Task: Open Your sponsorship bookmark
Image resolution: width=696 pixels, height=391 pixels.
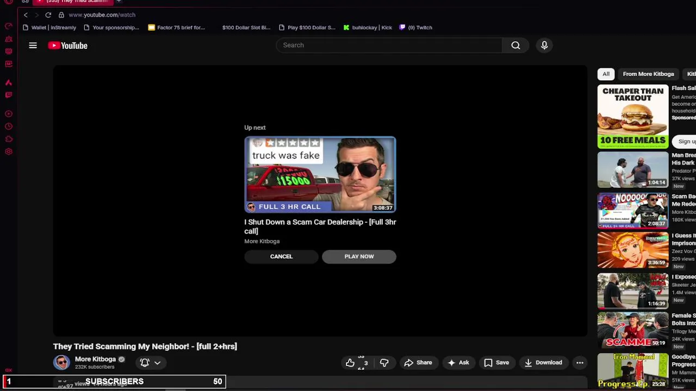Action: 111,28
